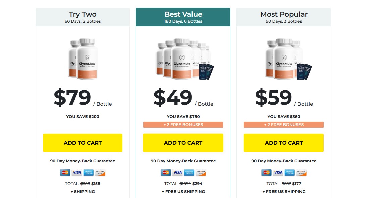This screenshot has width=383, height=198.
Task: Click Discover icon in Best Value package
Action: 201,173
